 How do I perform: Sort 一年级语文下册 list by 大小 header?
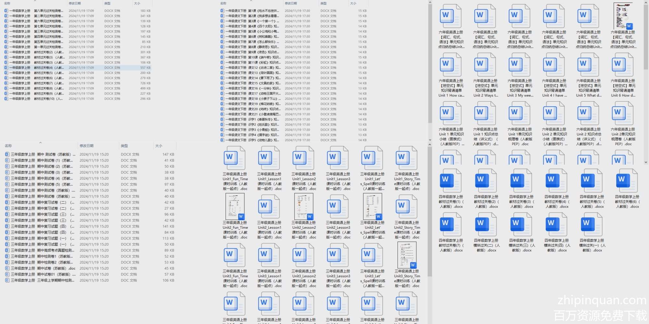click(x=353, y=4)
